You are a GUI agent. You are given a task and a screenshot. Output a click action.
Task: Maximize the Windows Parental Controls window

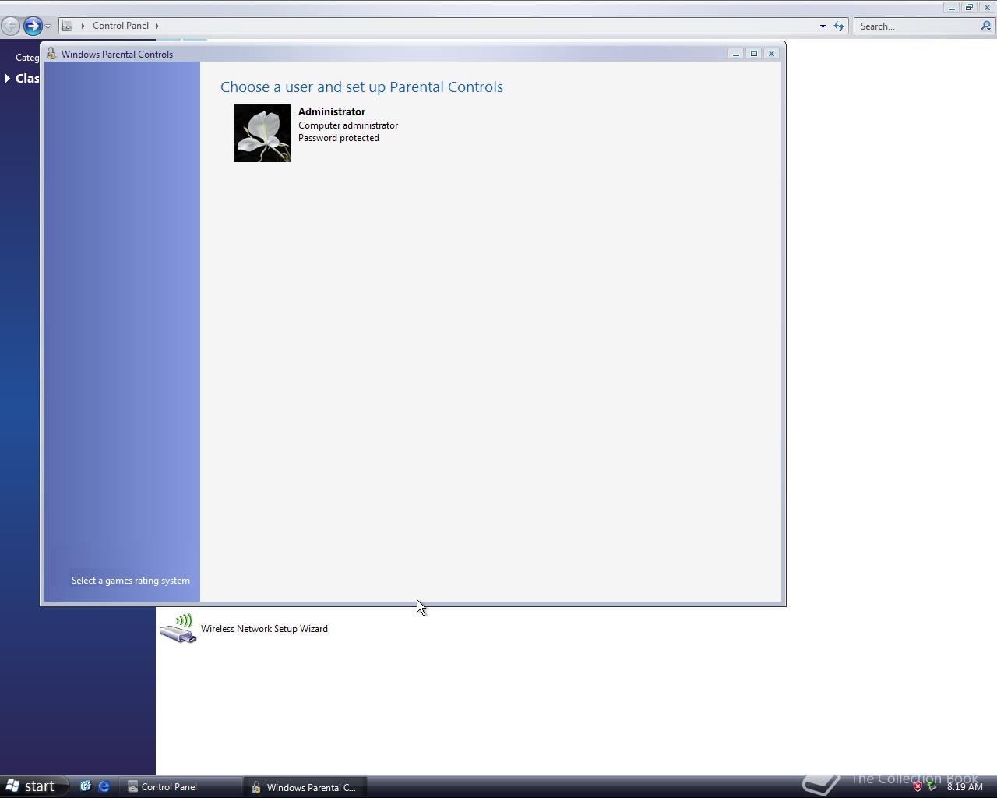tap(753, 54)
